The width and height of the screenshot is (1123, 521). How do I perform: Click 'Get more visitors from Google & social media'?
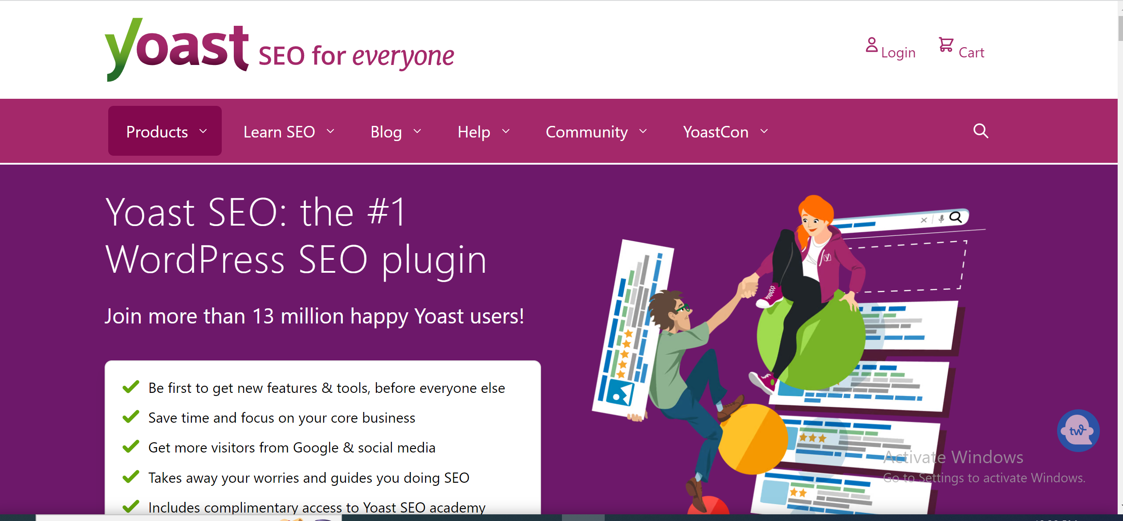[x=292, y=448]
